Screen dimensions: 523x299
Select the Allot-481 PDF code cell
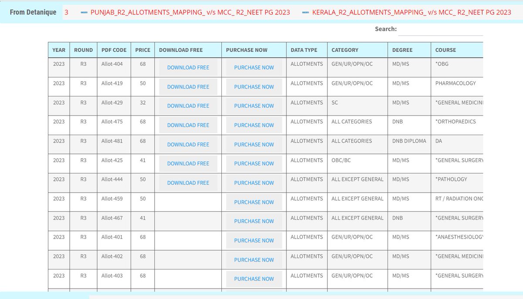pyautogui.click(x=114, y=144)
